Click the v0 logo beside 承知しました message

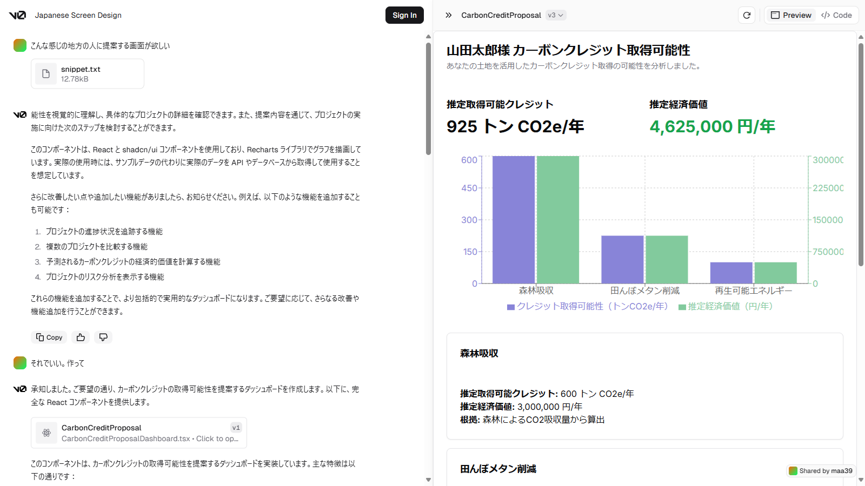coord(20,389)
